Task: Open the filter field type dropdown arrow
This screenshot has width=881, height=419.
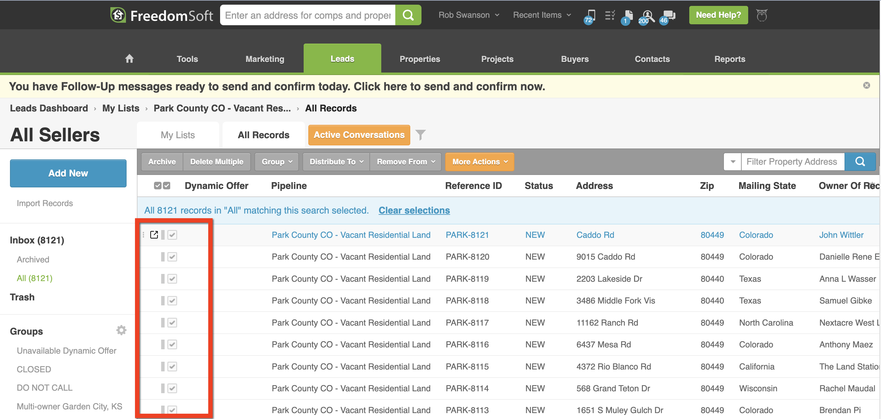Action: click(x=733, y=162)
